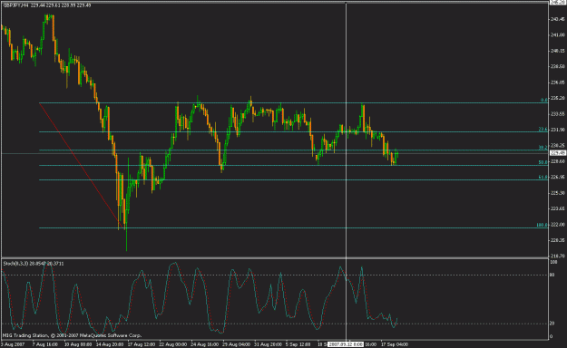Click the 233.55 price axis value
Viewport: 567px width, 348px height.
point(557,114)
